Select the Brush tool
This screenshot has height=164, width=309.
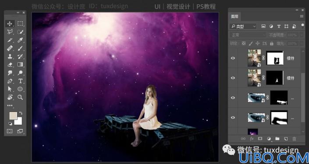pos(20,48)
